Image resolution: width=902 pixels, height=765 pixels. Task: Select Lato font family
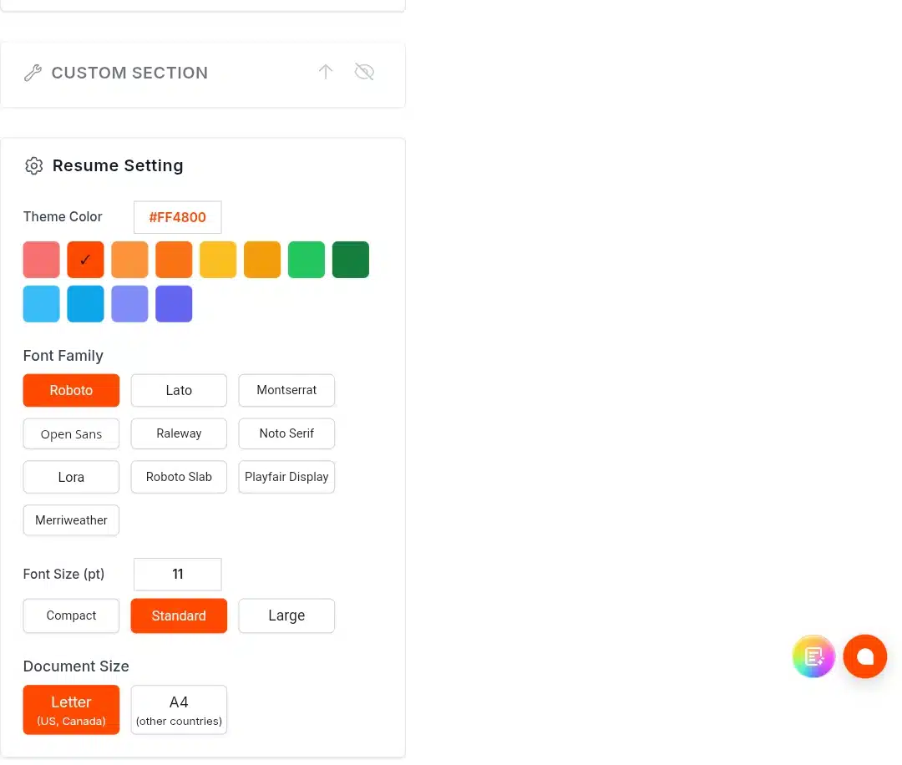(x=179, y=391)
